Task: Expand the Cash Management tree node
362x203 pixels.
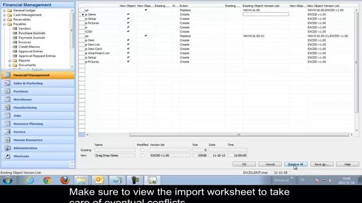Action: click(5, 15)
